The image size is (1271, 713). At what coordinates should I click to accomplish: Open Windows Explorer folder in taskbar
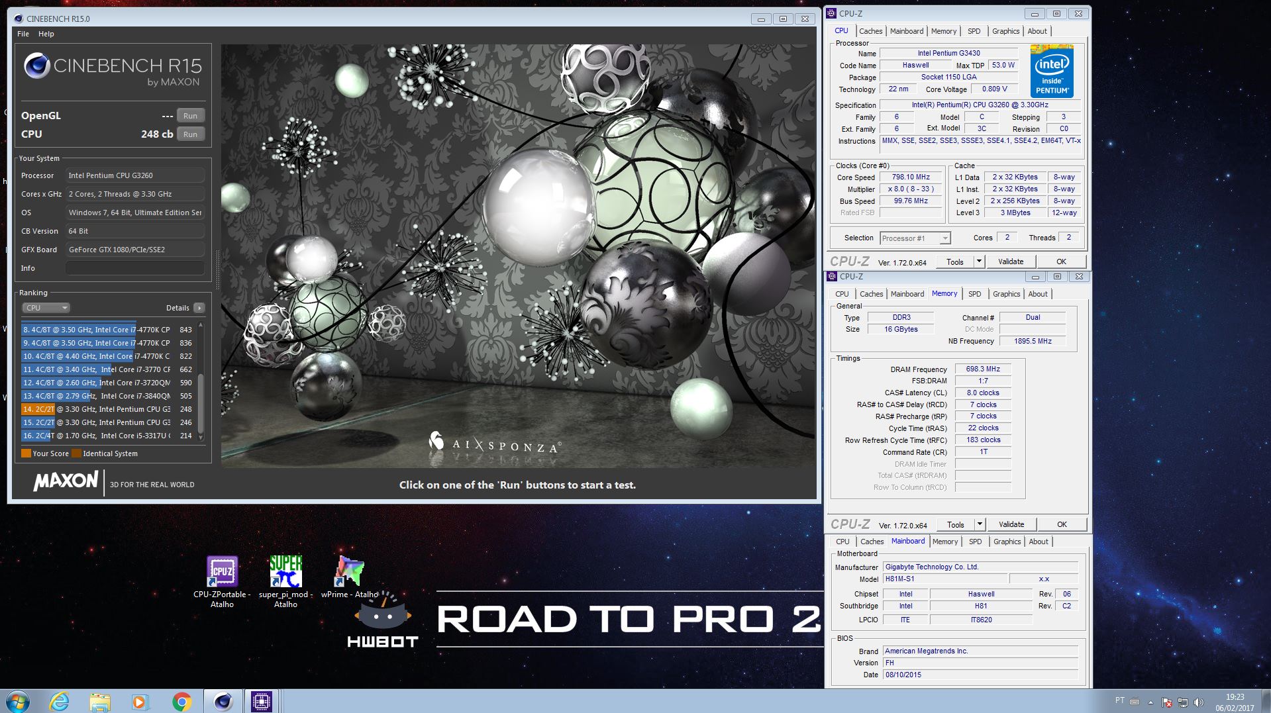[x=99, y=702]
